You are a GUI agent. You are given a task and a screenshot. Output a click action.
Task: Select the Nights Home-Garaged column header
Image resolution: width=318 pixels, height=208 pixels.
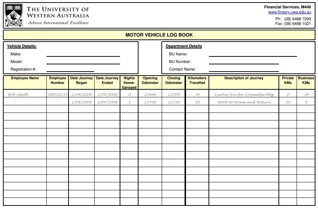click(x=129, y=82)
